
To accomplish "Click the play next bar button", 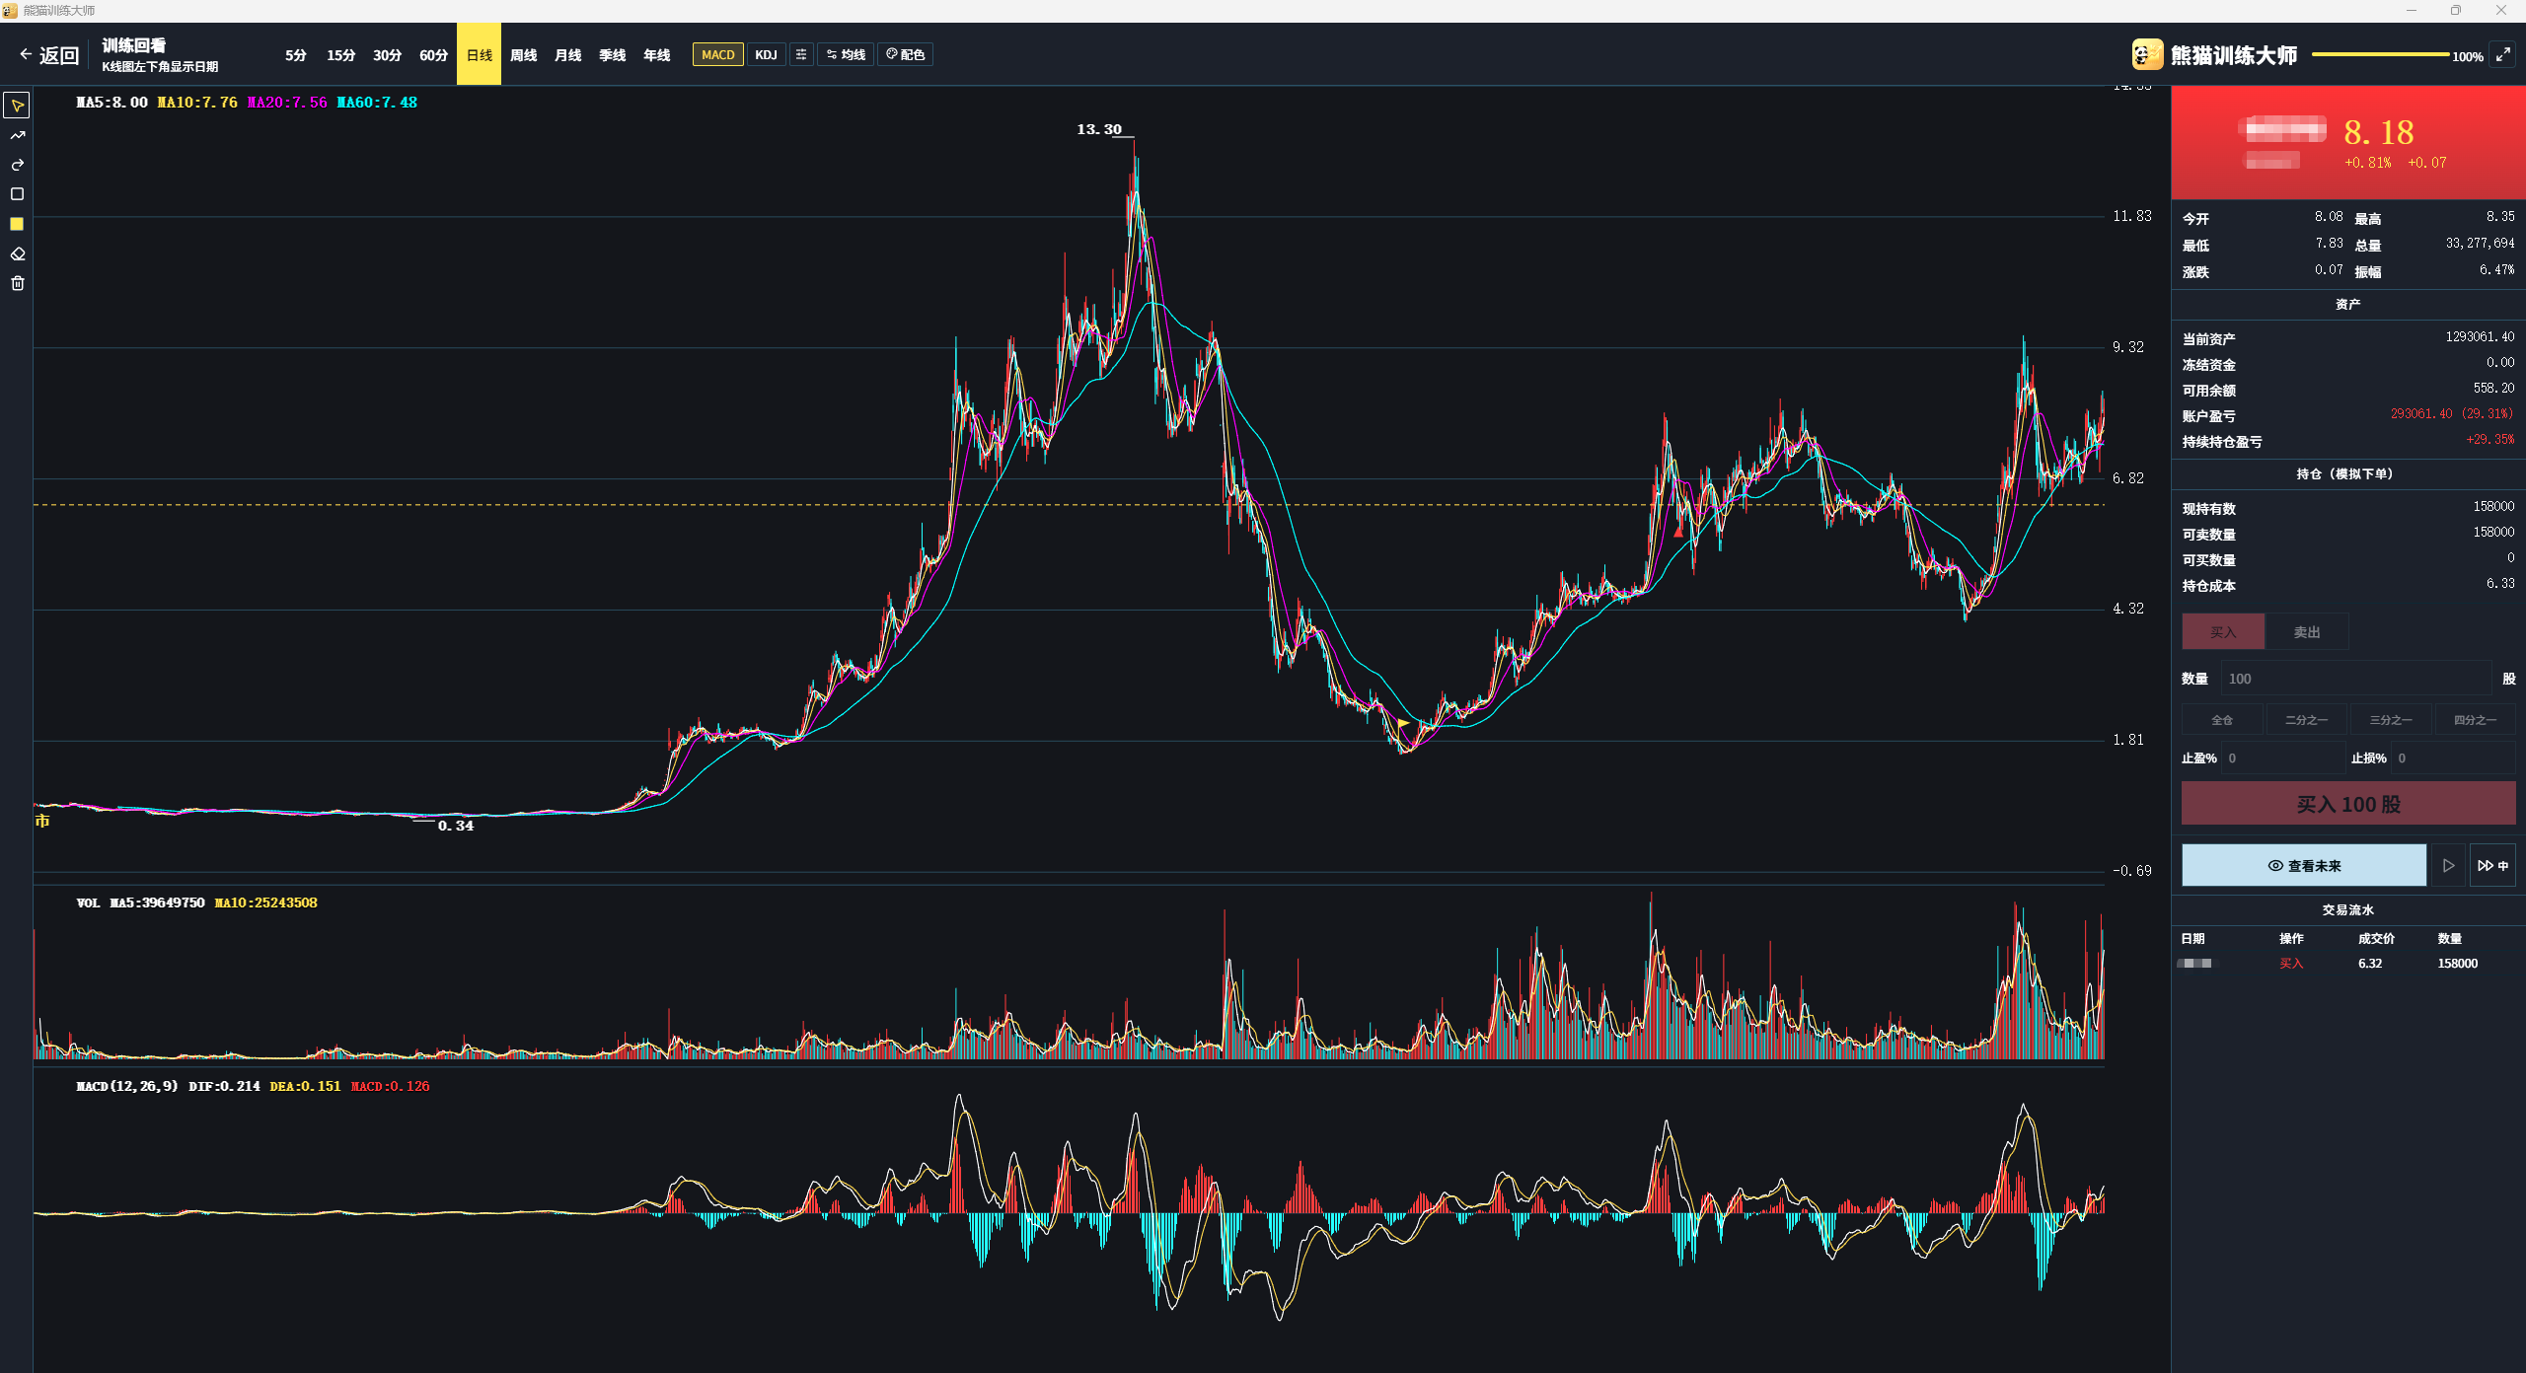I will [2448, 865].
